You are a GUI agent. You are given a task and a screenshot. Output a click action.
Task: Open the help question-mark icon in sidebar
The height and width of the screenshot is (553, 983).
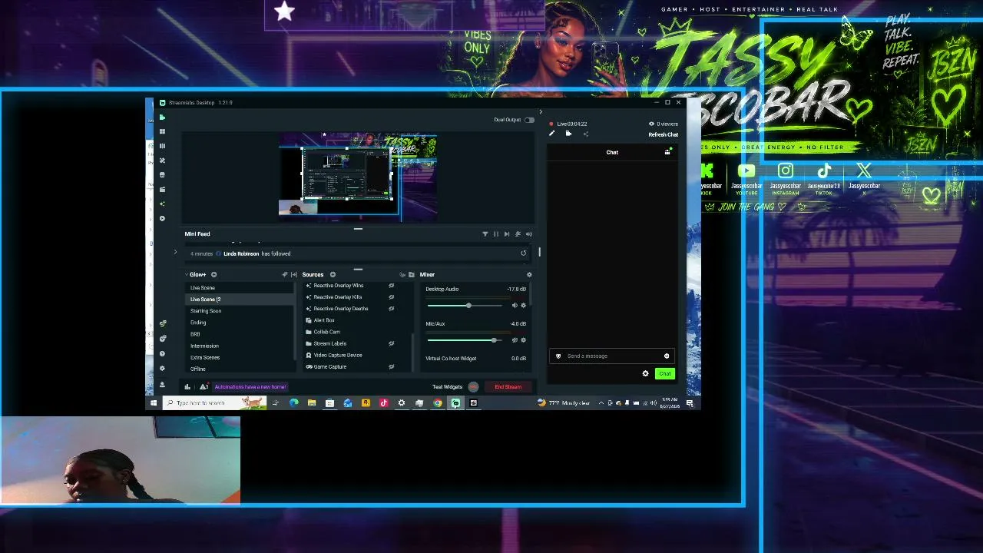(162, 353)
